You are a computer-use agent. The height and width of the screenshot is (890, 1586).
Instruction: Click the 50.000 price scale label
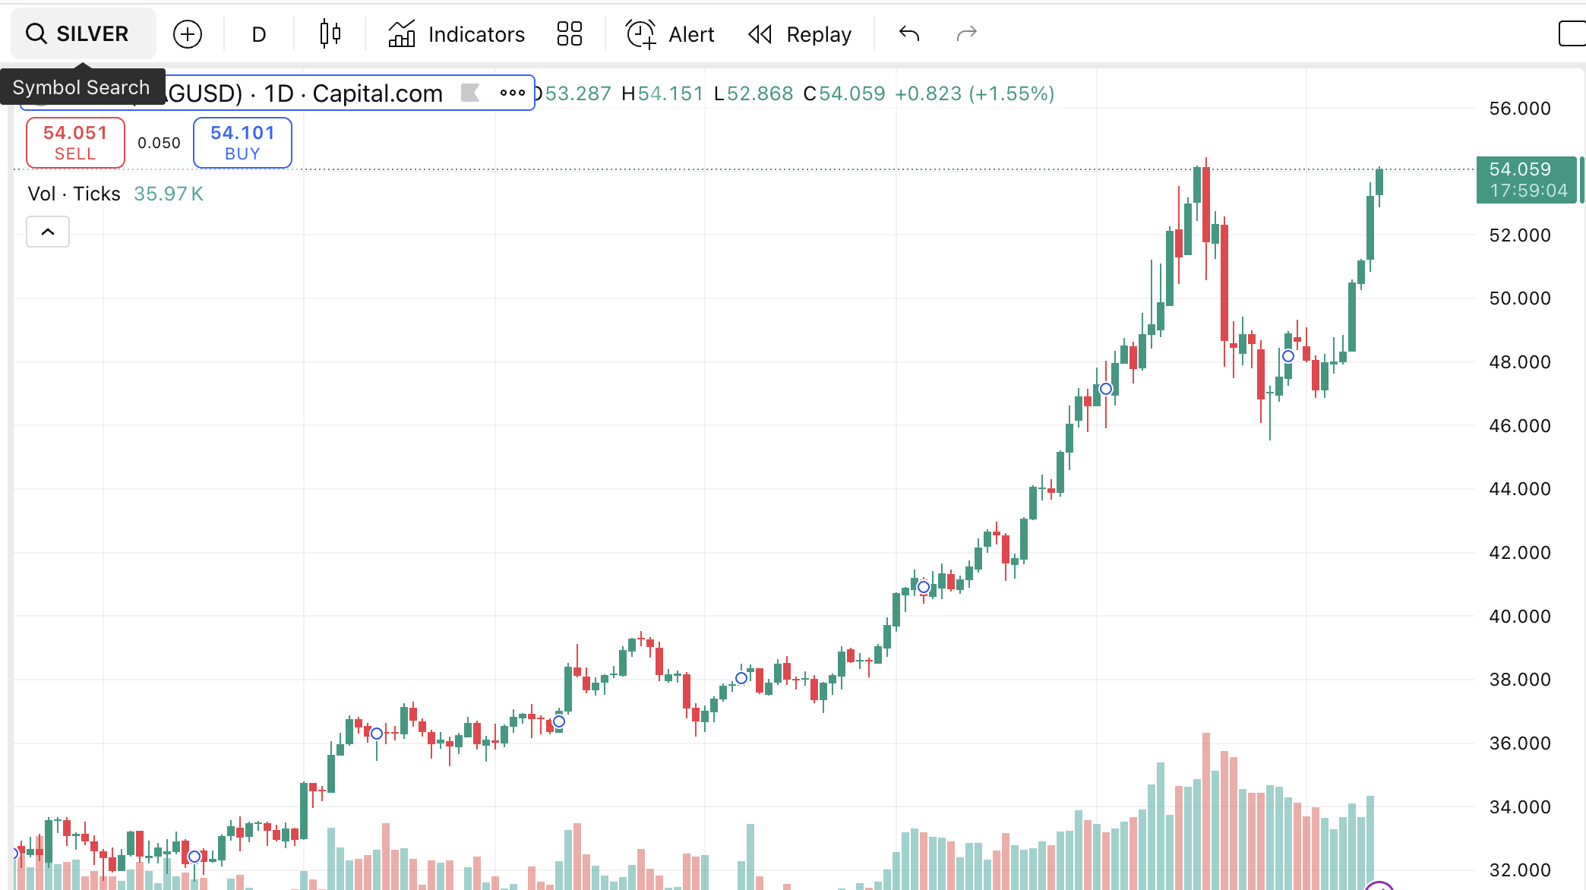pyautogui.click(x=1519, y=298)
